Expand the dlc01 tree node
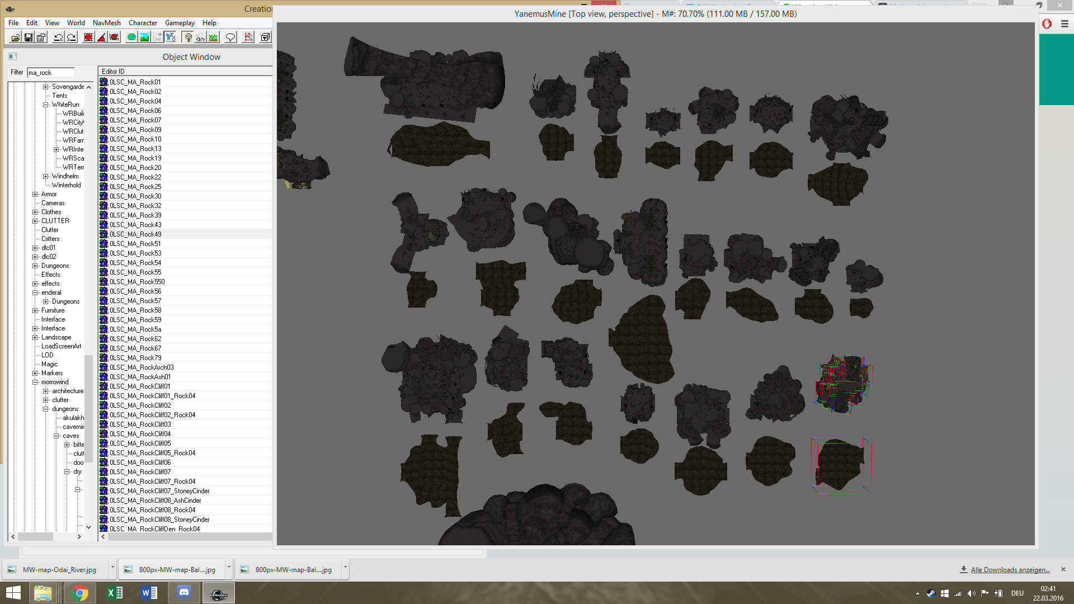Screen dimensions: 1074x604 [x=35, y=248]
